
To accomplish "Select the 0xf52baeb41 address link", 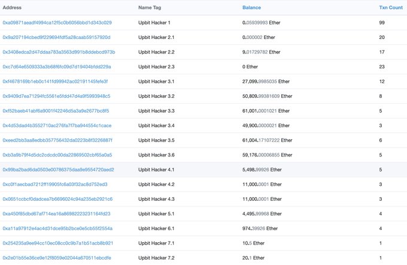I will 56,111.
